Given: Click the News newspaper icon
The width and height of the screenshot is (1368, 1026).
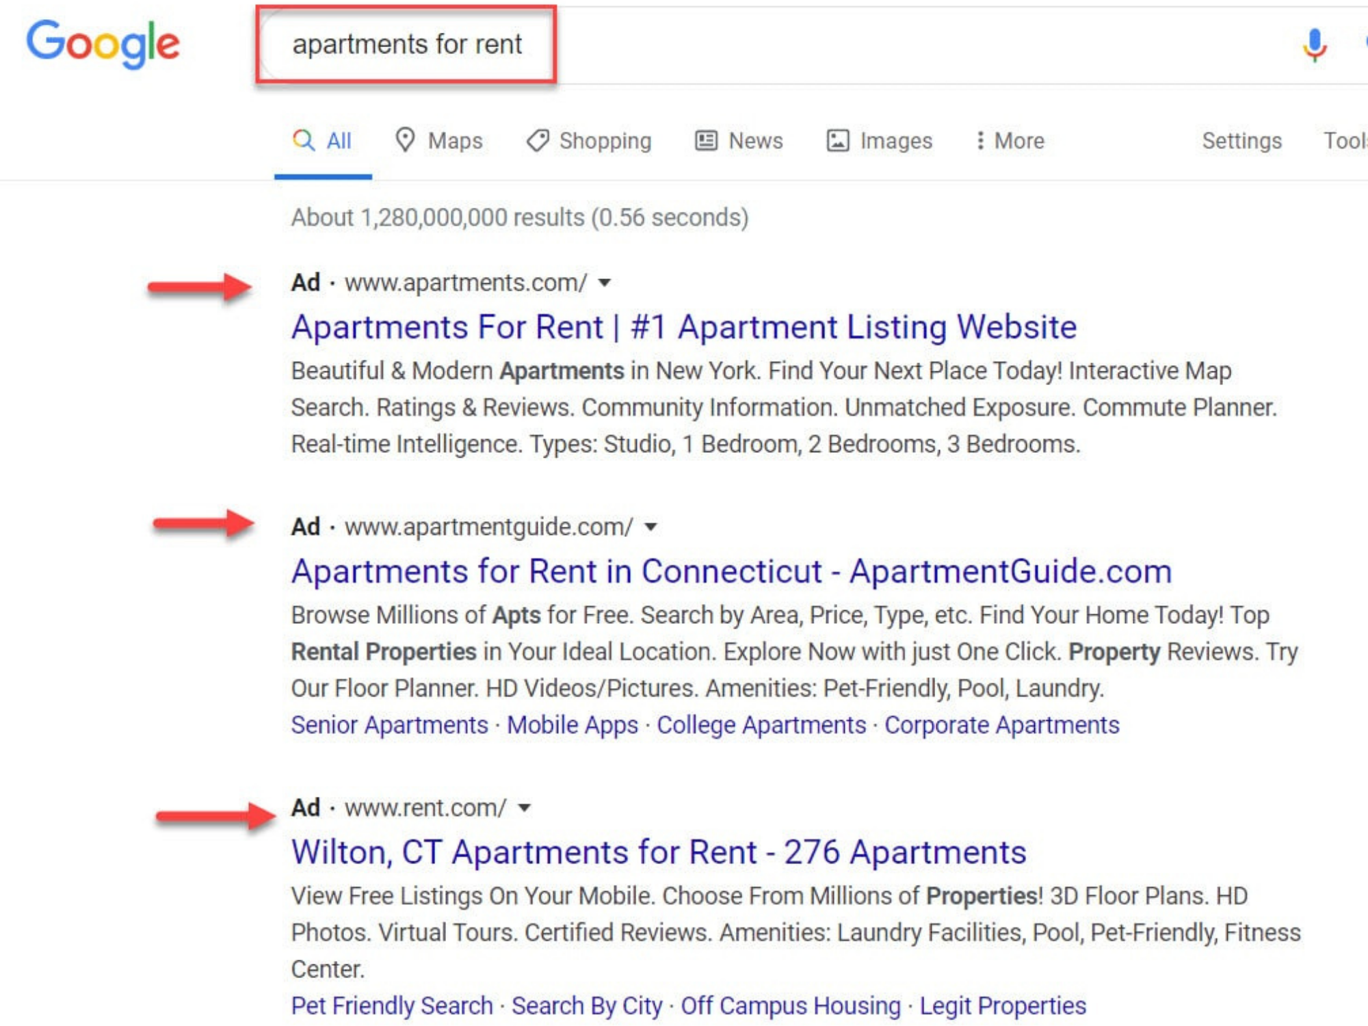Looking at the screenshot, I should click(706, 140).
